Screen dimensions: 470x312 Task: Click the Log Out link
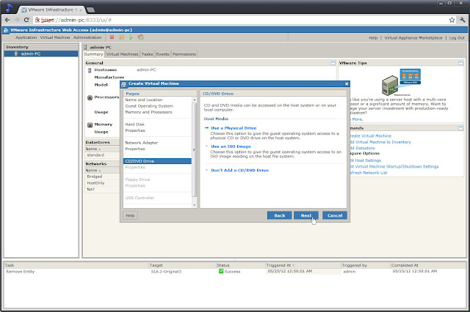coord(457,38)
